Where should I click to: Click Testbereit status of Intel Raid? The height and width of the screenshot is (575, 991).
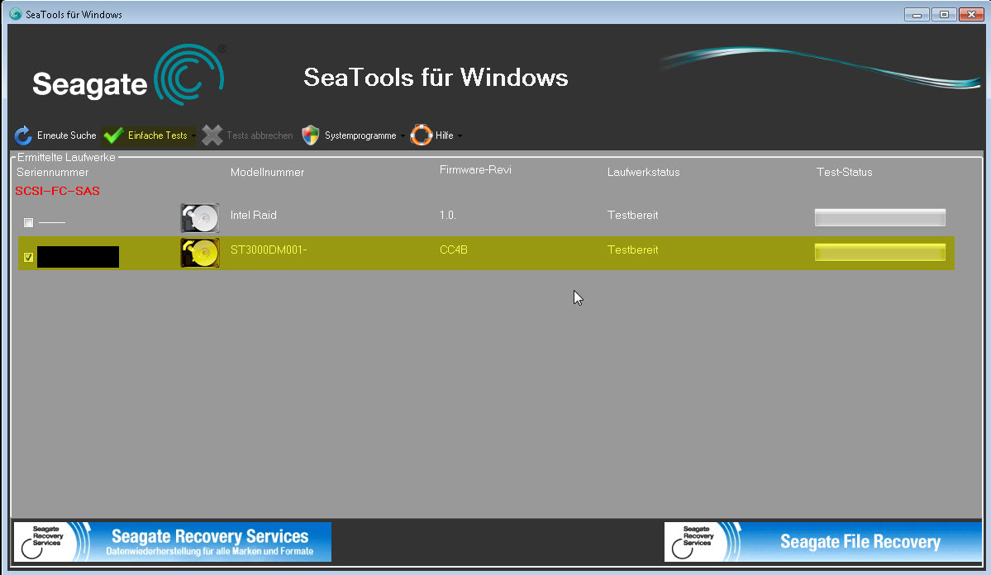coord(632,215)
